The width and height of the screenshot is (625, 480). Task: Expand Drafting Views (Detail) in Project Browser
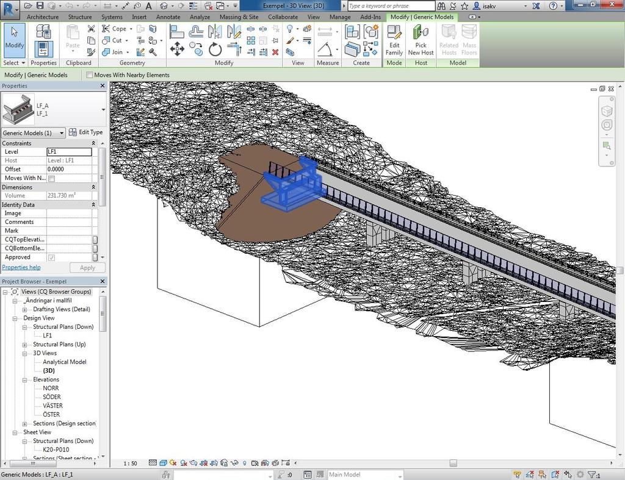click(24, 309)
